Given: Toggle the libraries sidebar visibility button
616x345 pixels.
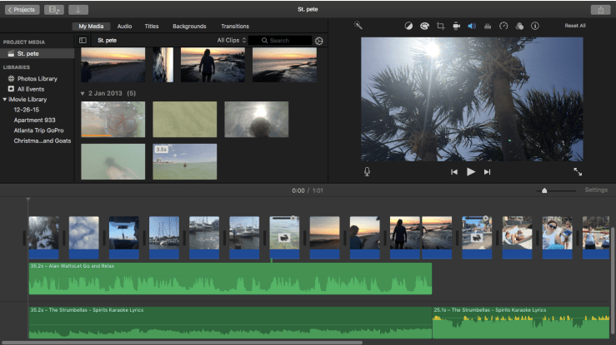Looking at the screenshot, I should pos(83,40).
